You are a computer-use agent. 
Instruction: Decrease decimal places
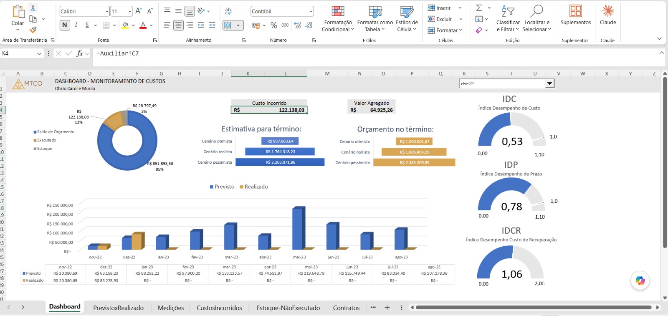pyautogui.click(x=309, y=25)
